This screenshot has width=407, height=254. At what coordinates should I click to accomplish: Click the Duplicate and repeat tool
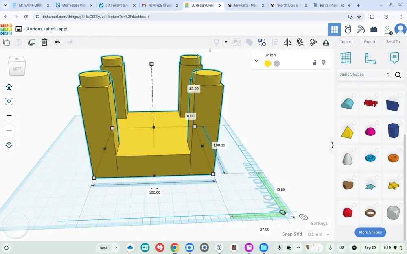pos(32,42)
